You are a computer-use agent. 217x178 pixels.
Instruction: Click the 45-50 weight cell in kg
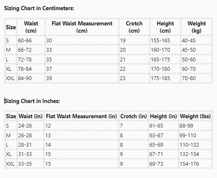coord(197,50)
